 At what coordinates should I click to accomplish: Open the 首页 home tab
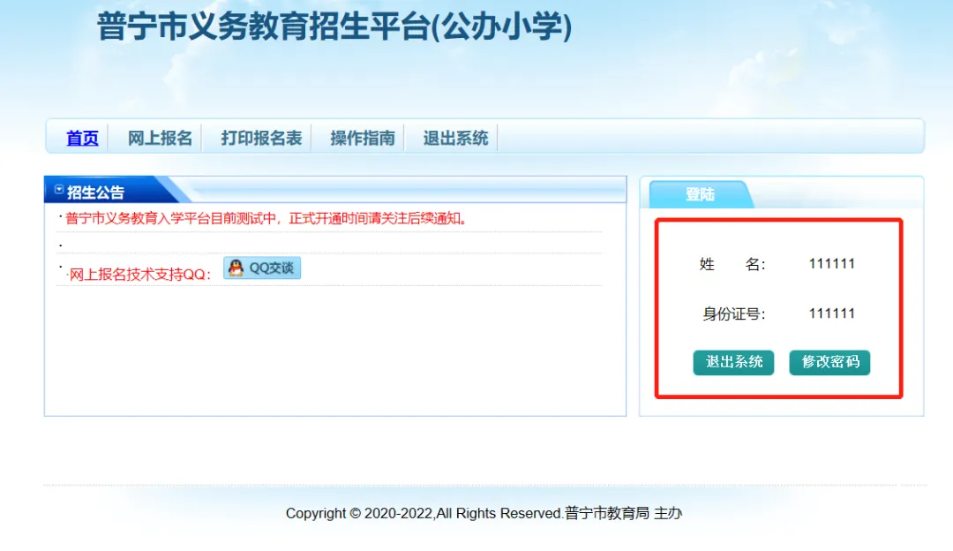(x=82, y=138)
